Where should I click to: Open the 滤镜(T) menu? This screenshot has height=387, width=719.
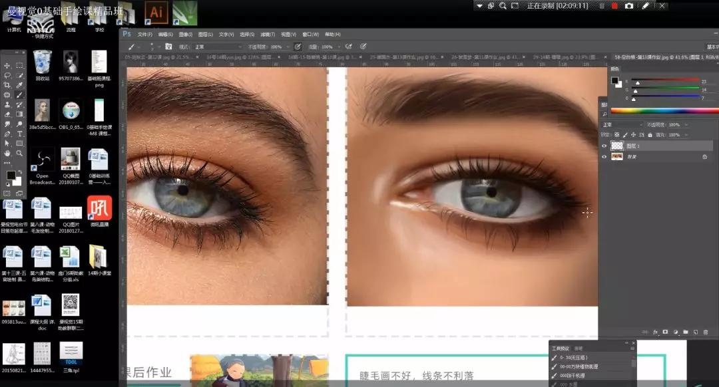pyautogui.click(x=268, y=35)
